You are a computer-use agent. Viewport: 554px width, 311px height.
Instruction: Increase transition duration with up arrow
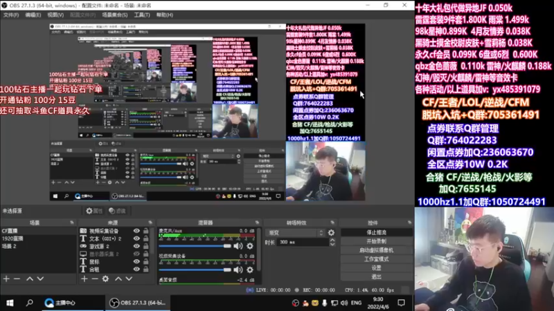pyautogui.click(x=332, y=240)
